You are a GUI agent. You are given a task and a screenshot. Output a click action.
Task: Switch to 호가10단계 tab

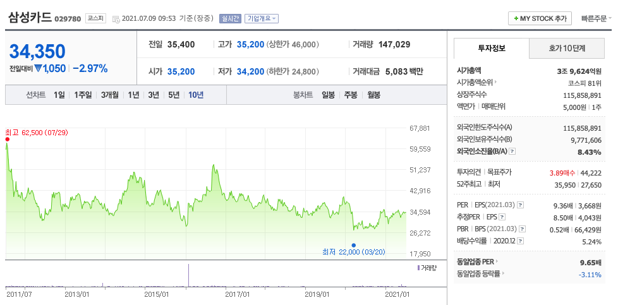coord(567,49)
